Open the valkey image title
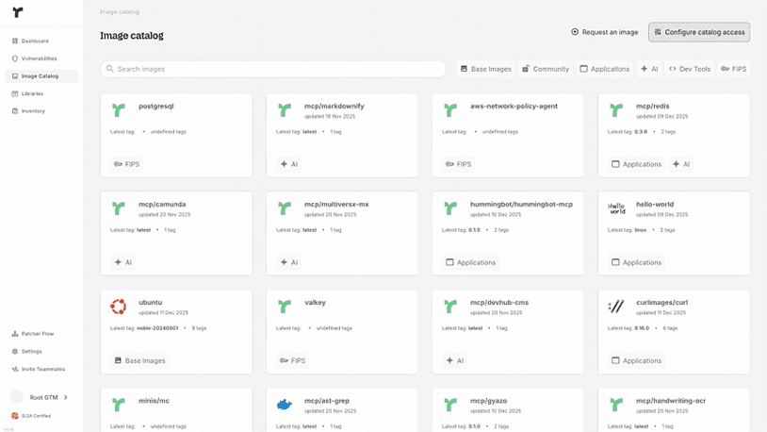 pyautogui.click(x=315, y=303)
